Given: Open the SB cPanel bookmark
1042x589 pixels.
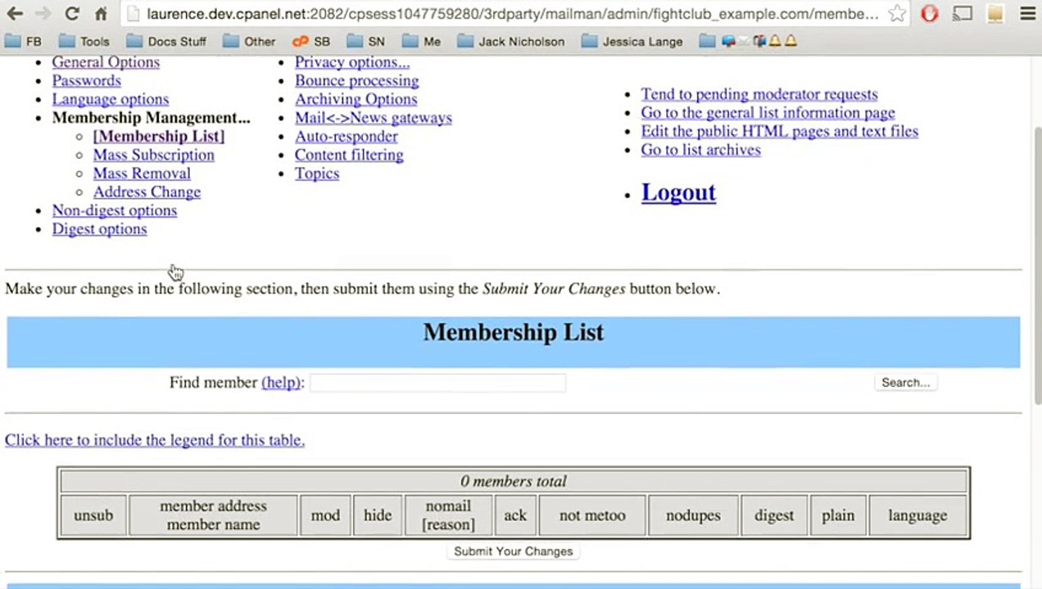Looking at the screenshot, I should (x=311, y=41).
